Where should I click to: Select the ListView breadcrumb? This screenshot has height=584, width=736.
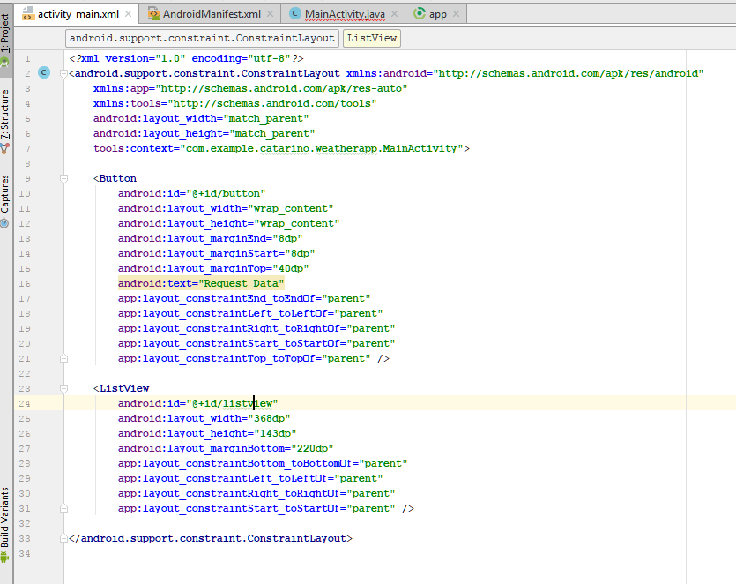(372, 38)
